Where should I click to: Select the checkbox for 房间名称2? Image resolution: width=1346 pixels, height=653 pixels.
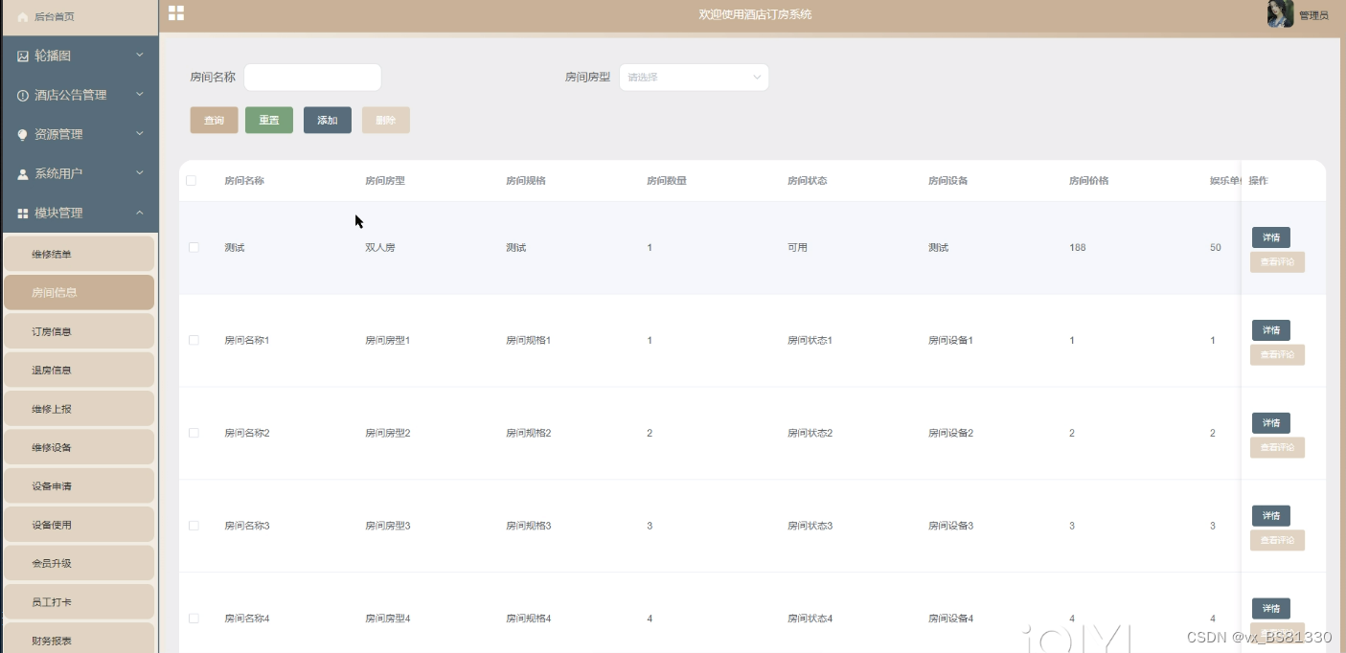pos(194,433)
